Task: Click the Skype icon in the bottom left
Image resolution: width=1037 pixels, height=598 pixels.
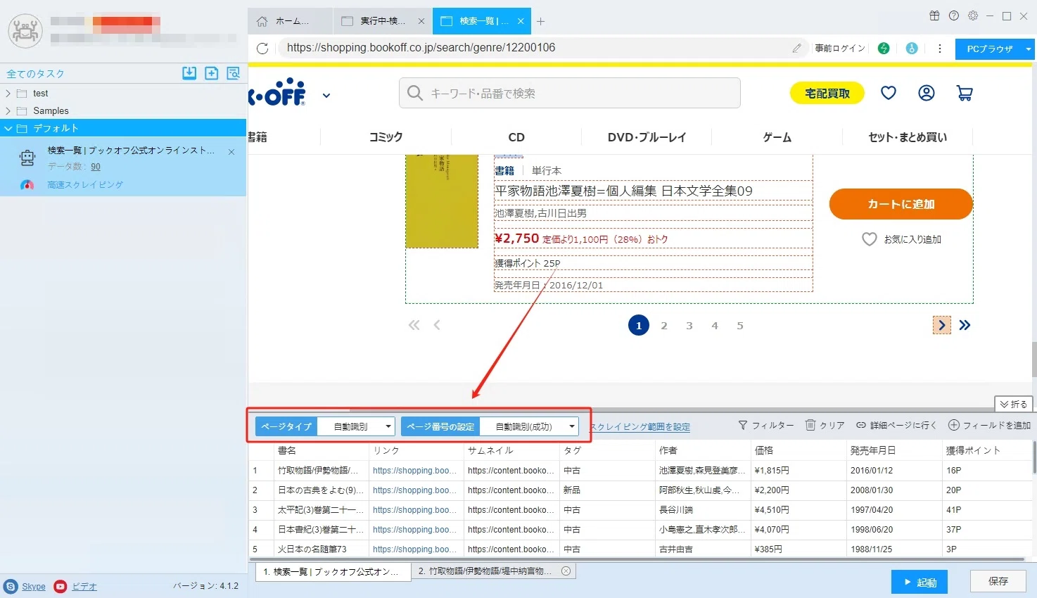Action: click(x=11, y=586)
